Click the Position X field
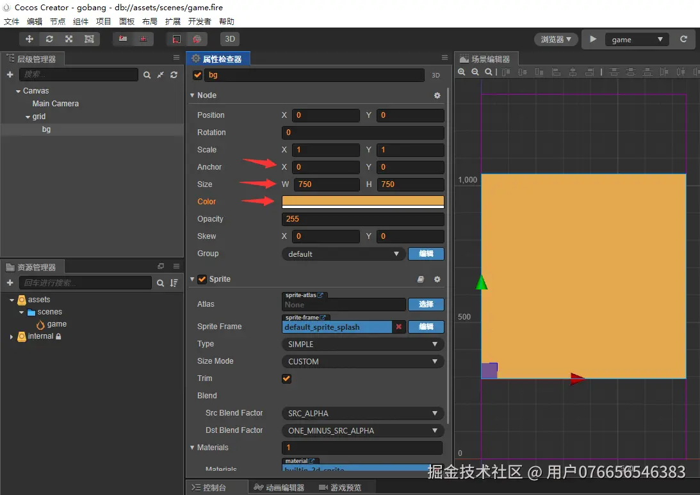 326,115
